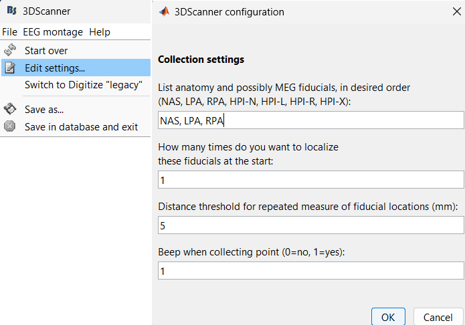Screen dimensions: 465x325
Task: Select the "Save as..." menu label
Action: coord(44,109)
